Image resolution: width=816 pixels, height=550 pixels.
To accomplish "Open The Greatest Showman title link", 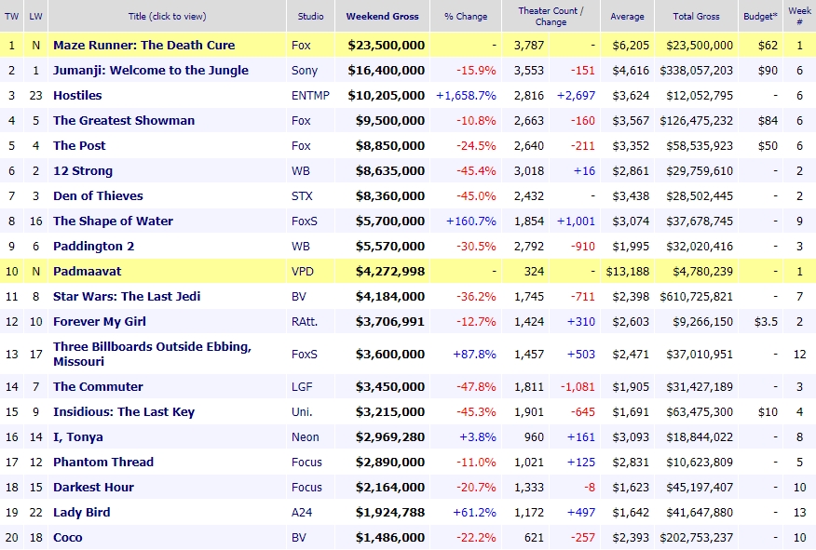I will click(x=124, y=121).
